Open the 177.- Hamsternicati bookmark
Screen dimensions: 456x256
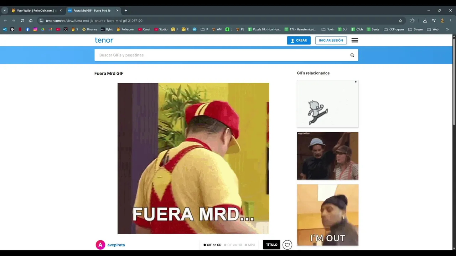click(300, 30)
